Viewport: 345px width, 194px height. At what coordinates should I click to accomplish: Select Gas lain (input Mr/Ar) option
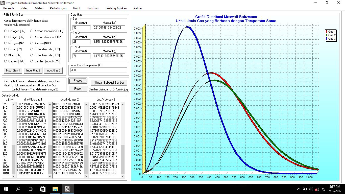tap(32, 61)
